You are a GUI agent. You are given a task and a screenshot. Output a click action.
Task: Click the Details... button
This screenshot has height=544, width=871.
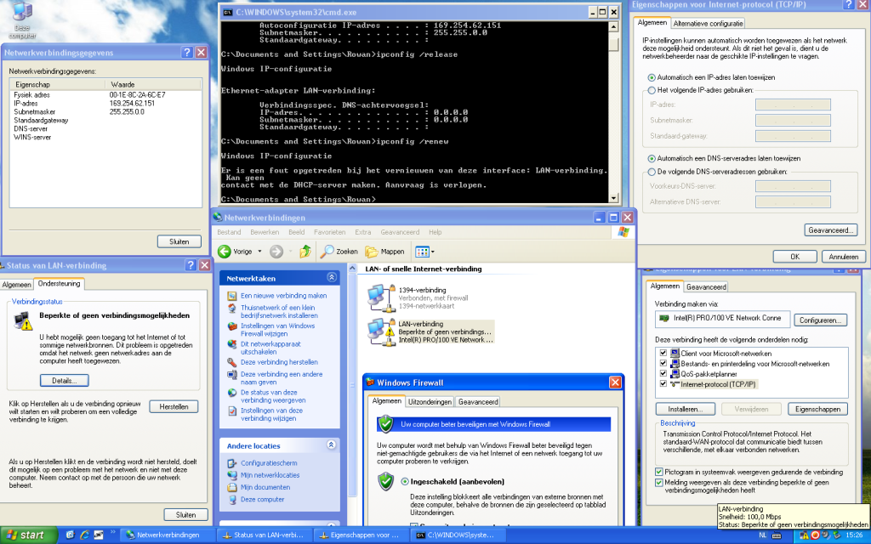click(x=65, y=381)
